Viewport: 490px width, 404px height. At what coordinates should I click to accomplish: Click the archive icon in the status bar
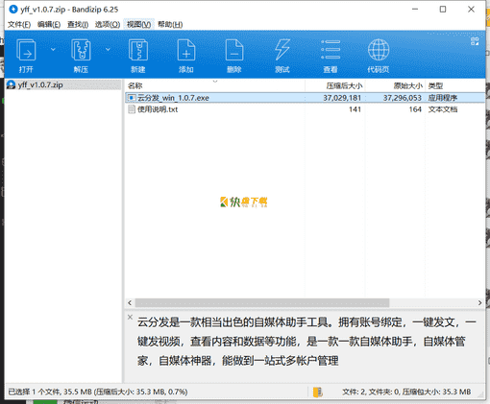[x=317, y=392]
